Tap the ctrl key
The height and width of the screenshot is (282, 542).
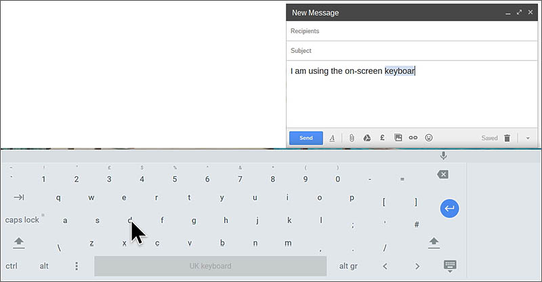pos(12,266)
